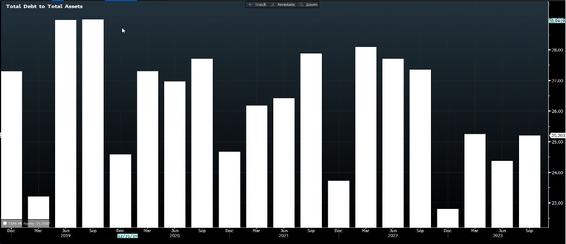Viewport: 566px width, 244px height.
Task: Click the 25.00 y-axis label
Action: (558, 142)
